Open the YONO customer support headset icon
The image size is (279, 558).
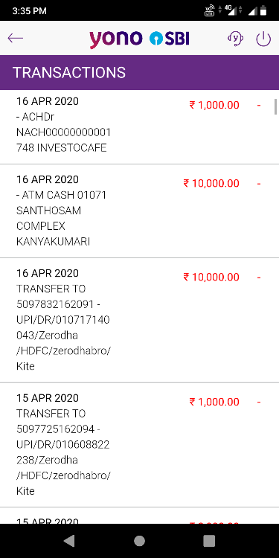(235, 38)
